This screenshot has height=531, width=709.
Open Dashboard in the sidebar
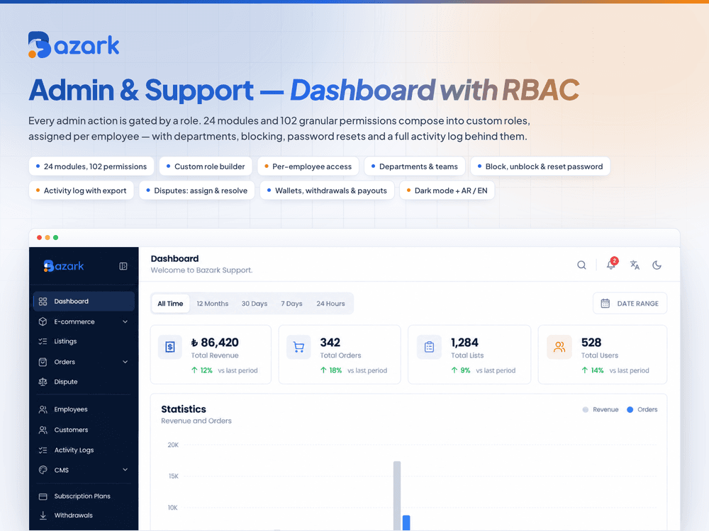point(84,301)
